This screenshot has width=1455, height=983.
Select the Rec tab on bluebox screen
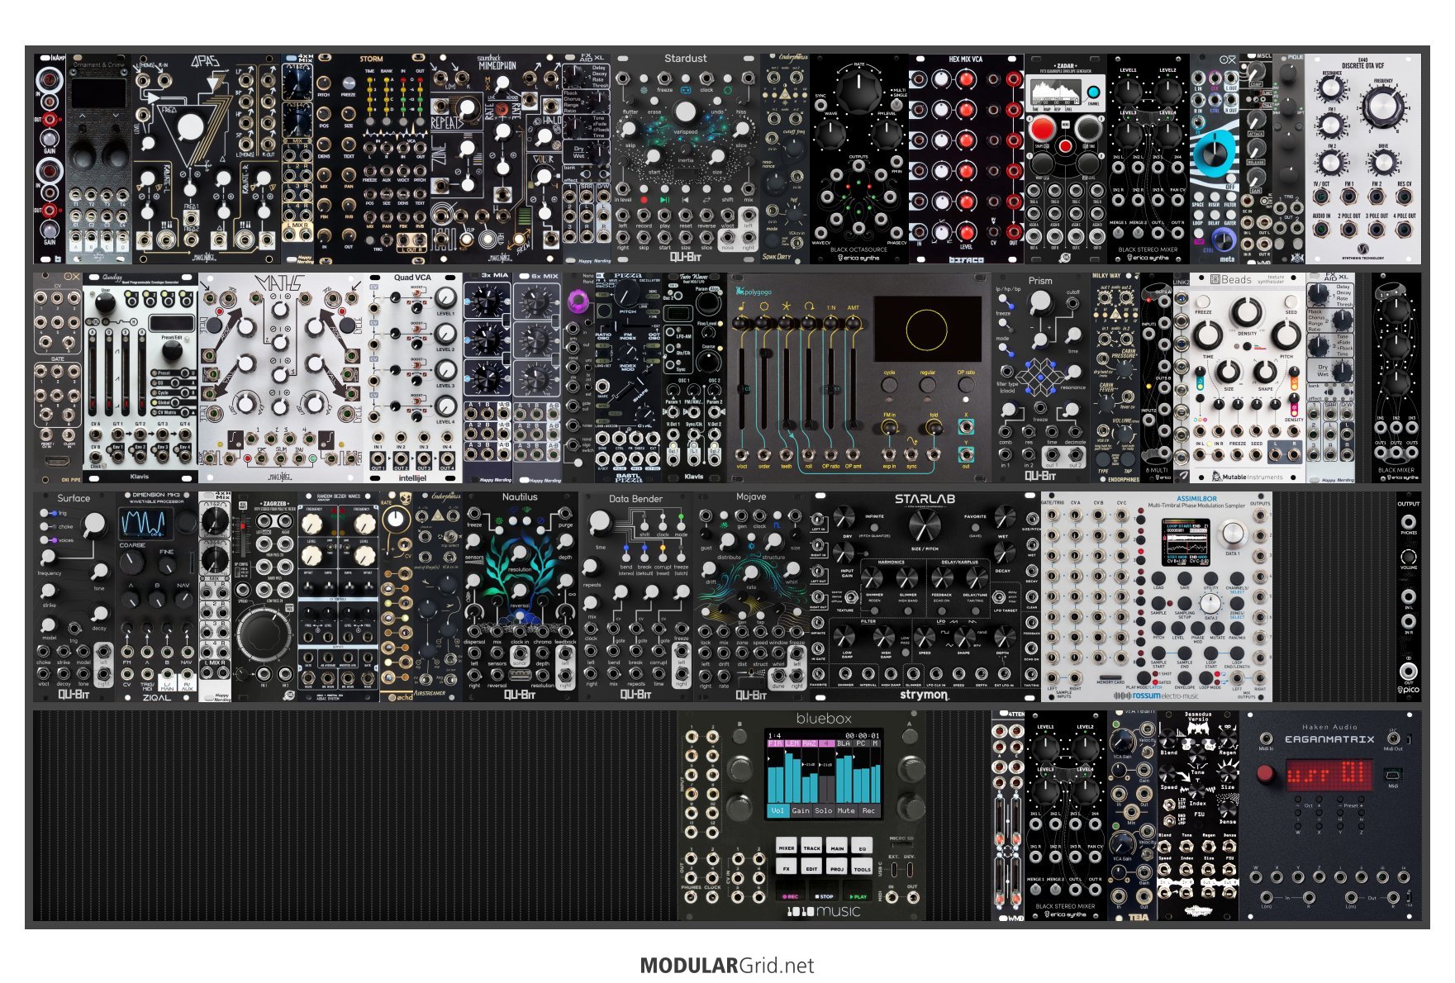coord(868,810)
